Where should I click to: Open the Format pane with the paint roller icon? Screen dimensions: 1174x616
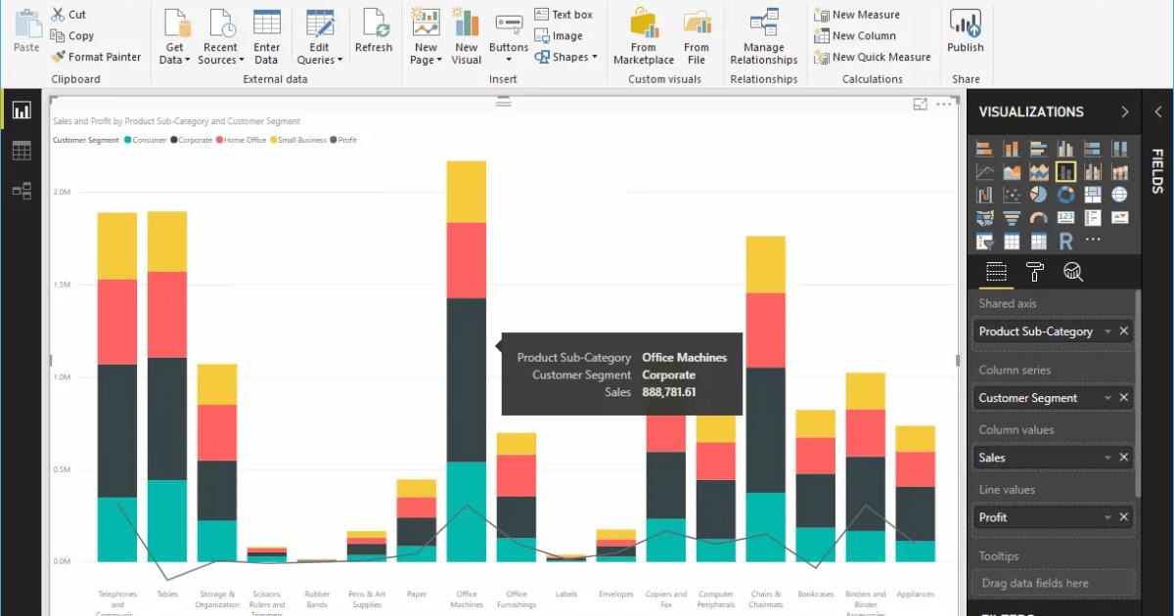(x=1035, y=273)
